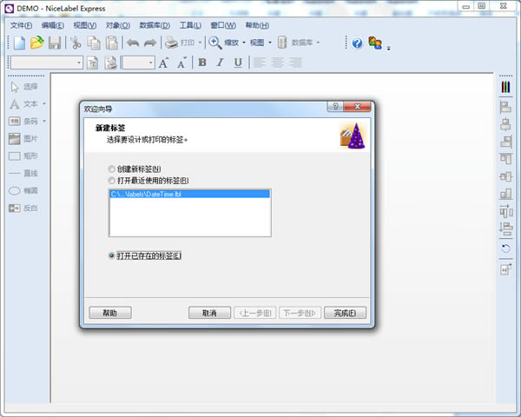Cut using the scissors icon
This screenshot has height=417, width=521.
click(x=76, y=43)
